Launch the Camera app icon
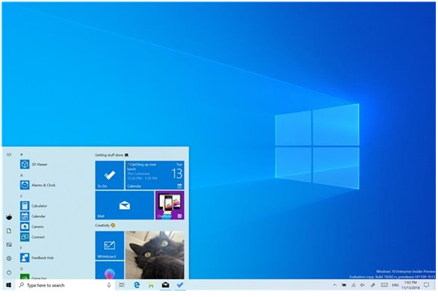This screenshot has height=297, width=438. [x=25, y=226]
